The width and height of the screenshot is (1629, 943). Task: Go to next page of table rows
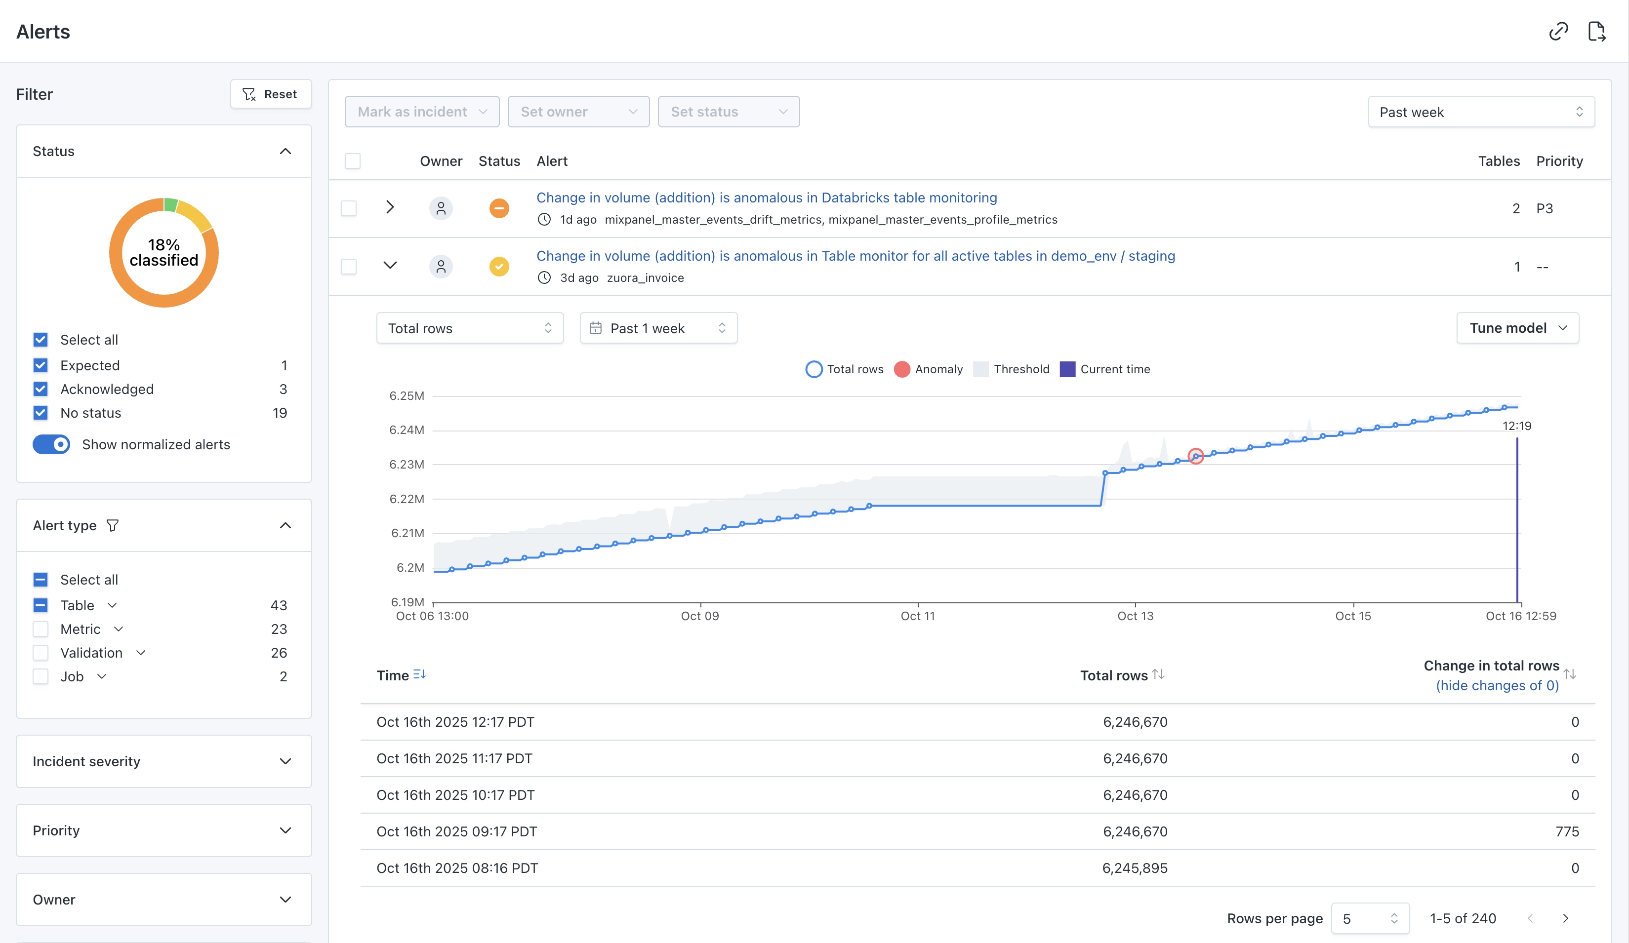(1566, 918)
